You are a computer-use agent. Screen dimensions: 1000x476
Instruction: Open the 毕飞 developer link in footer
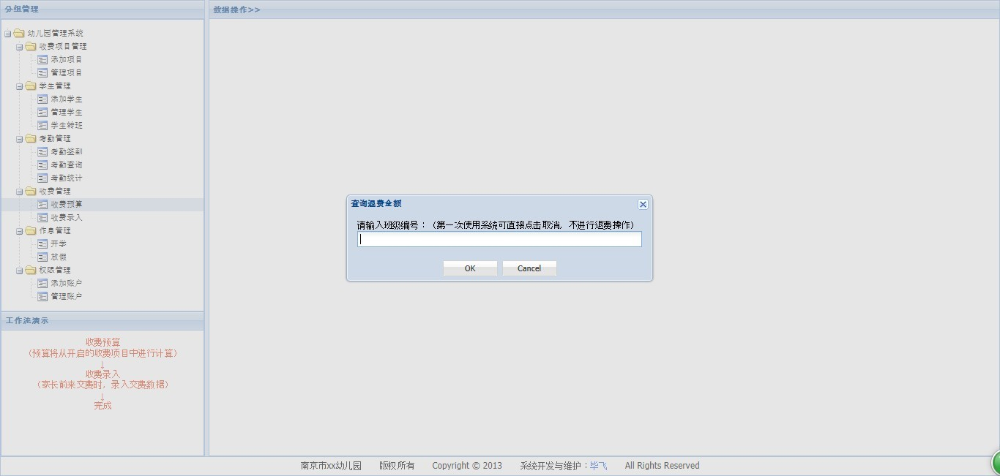point(598,466)
